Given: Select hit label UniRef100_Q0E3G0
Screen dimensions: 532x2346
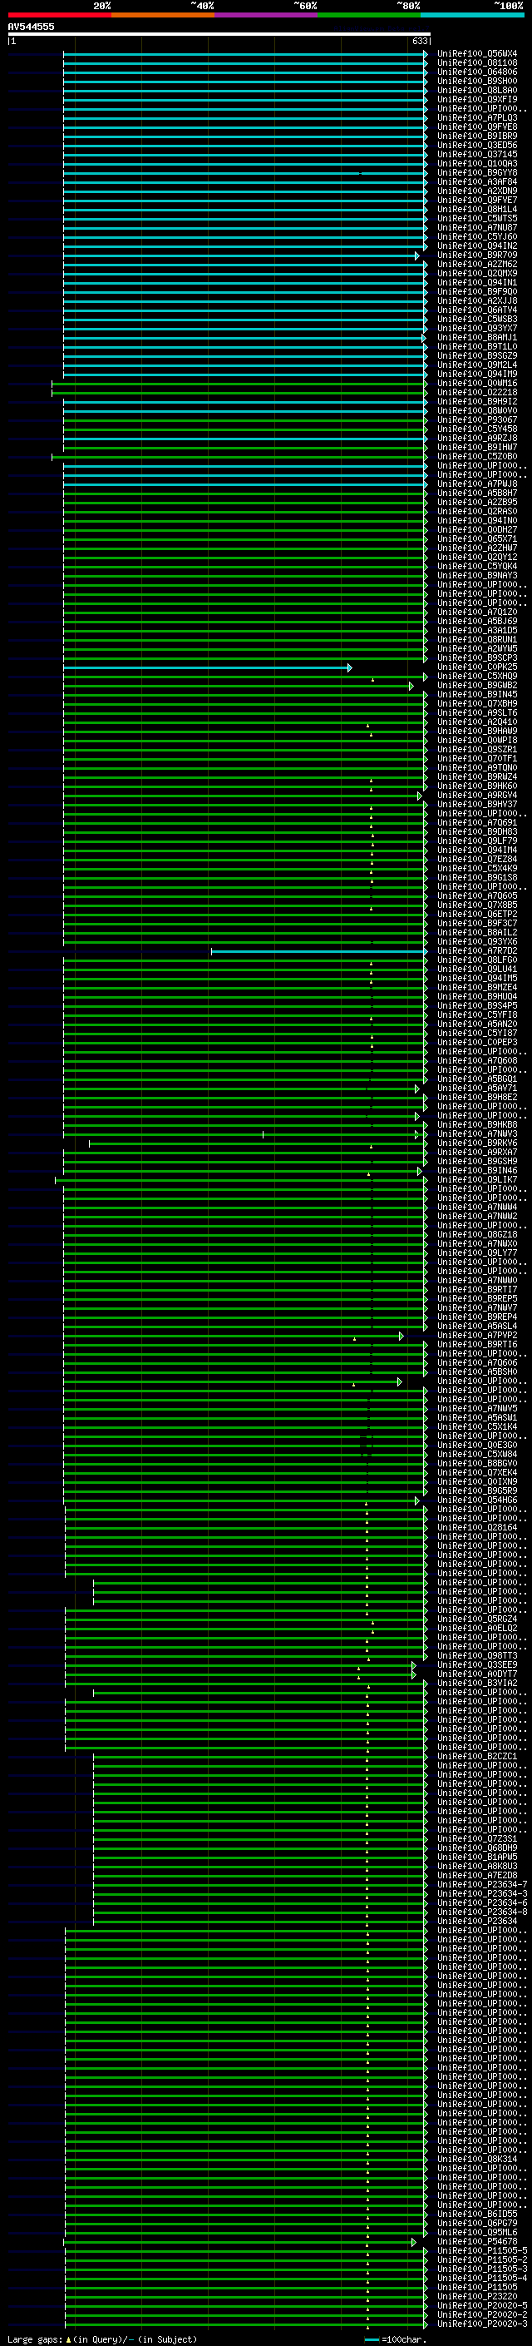Looking at the screenshot, I should (x=477, y=1445).
